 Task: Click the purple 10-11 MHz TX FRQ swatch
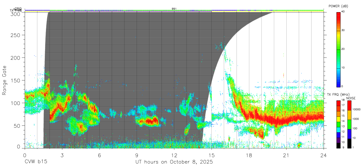coord(339,140)
